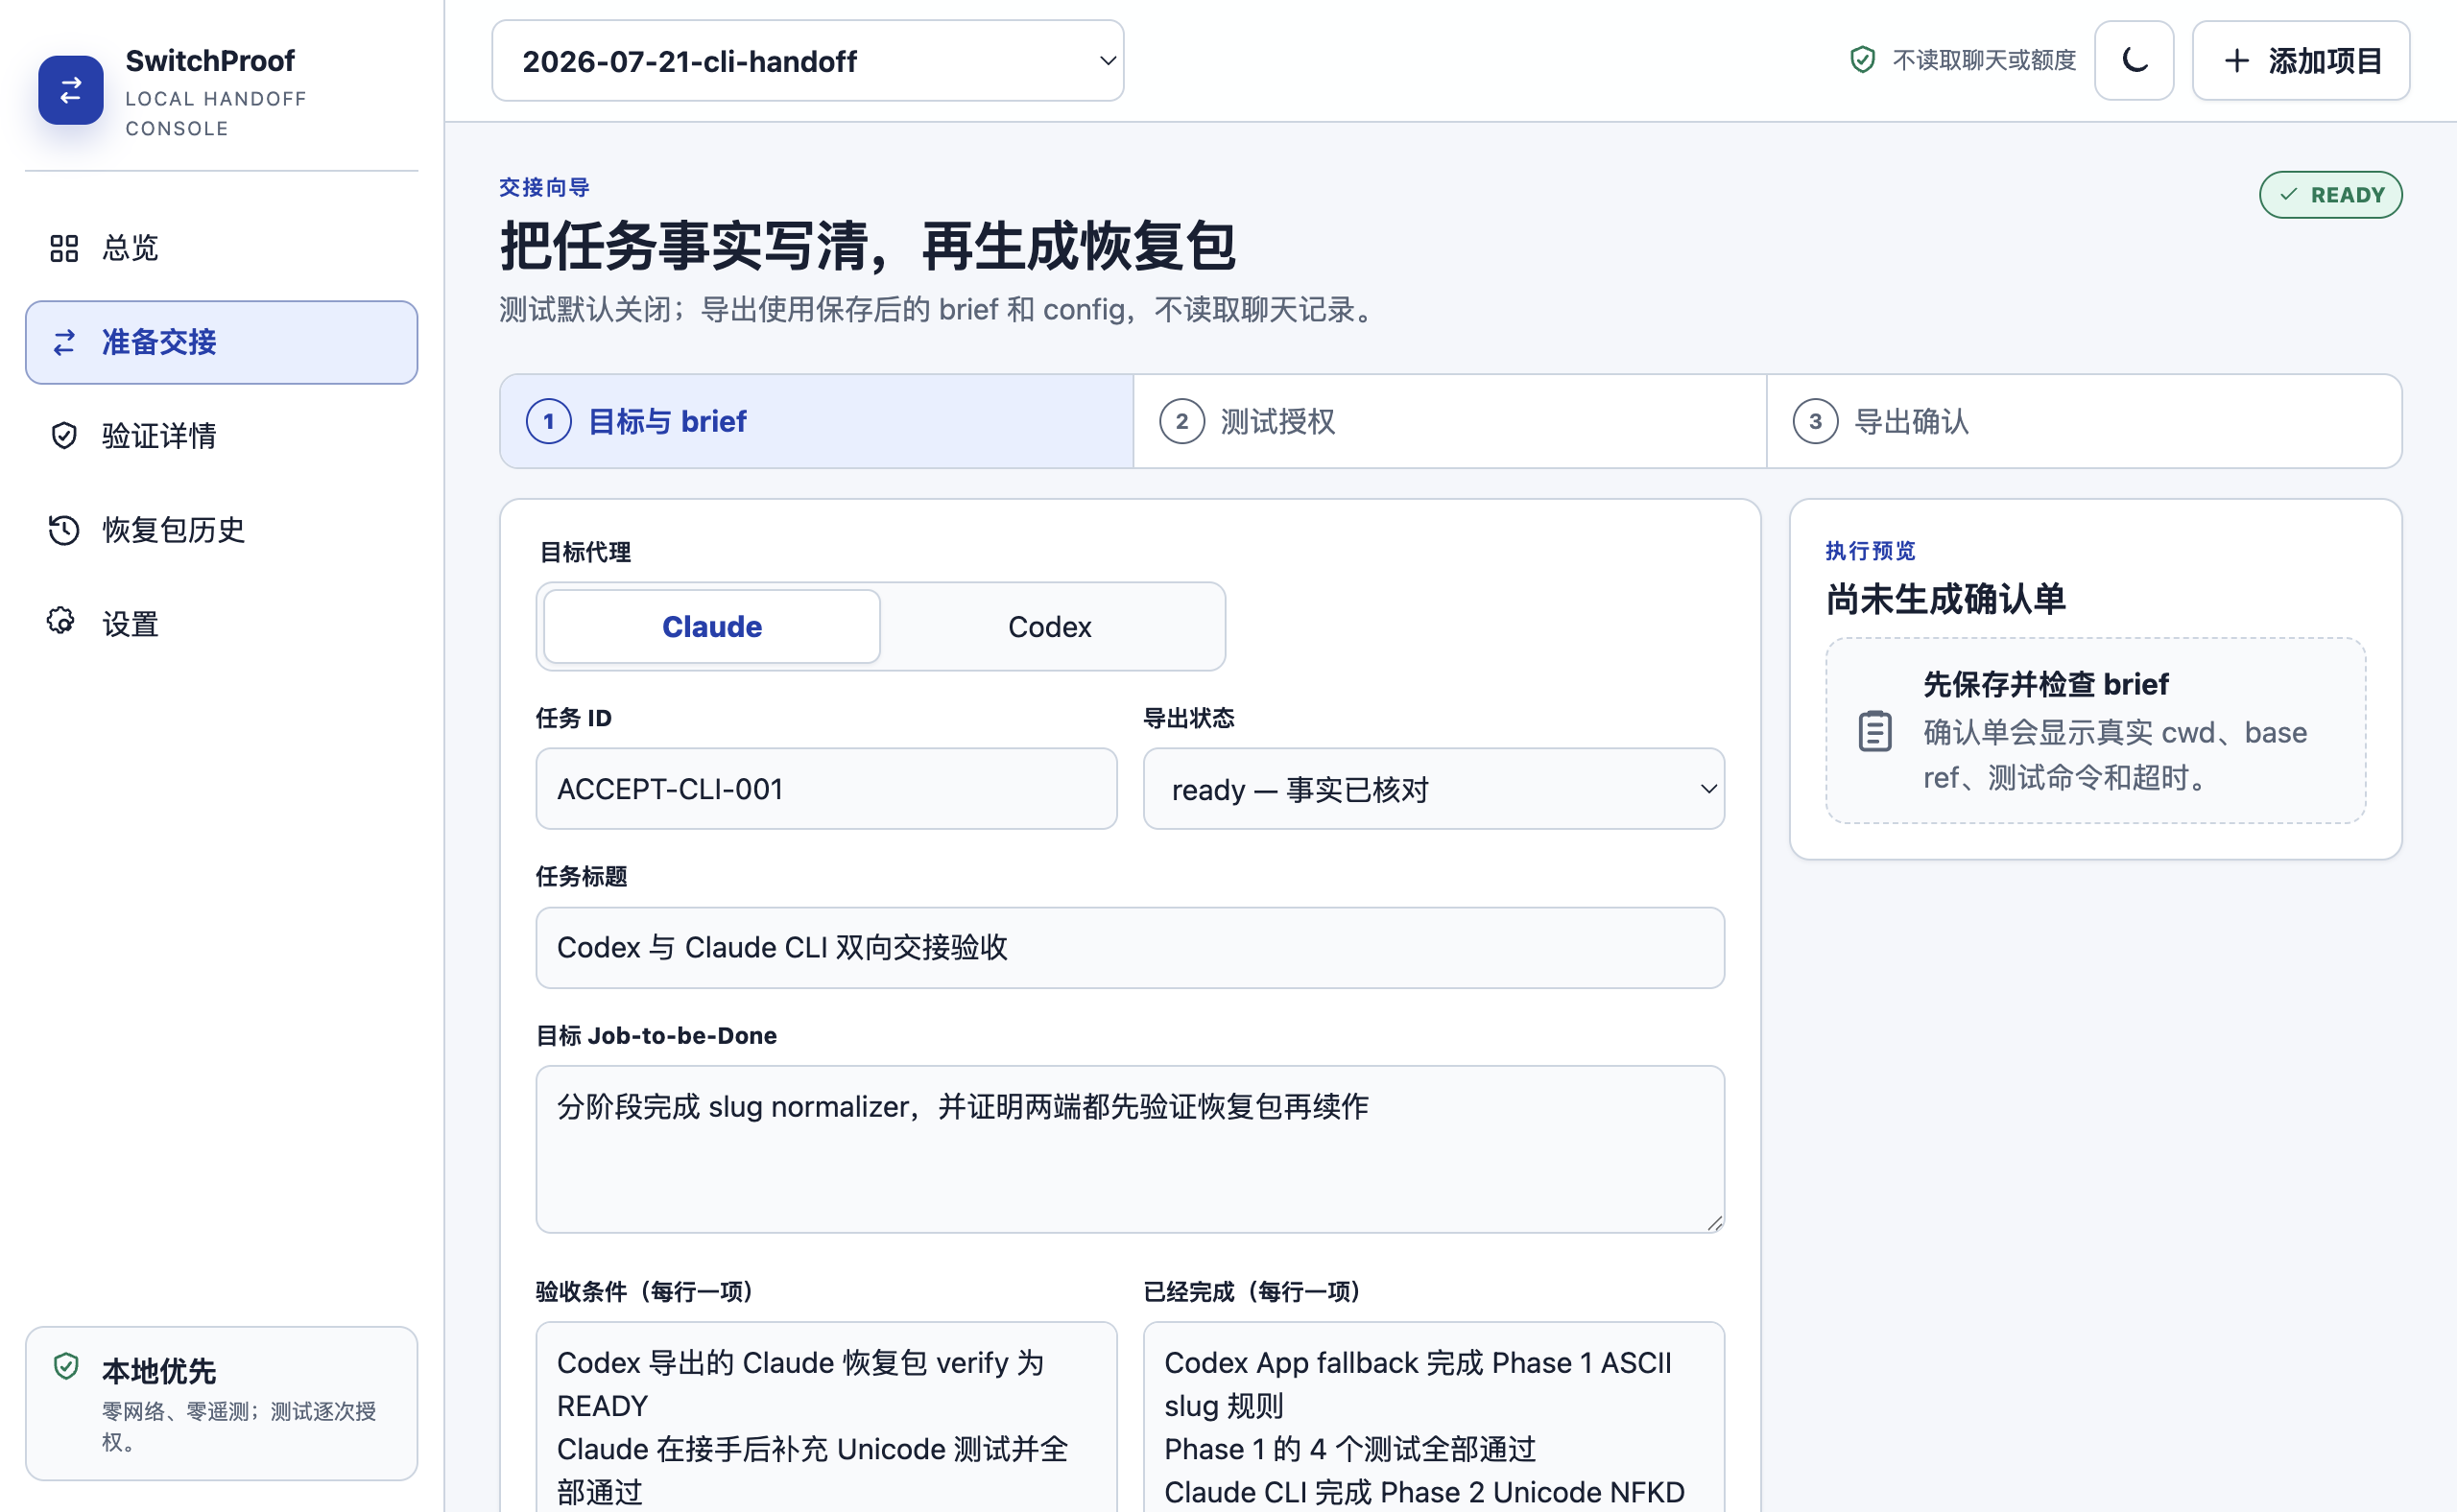This screenshot has height=1512, width=2457.
Task: Click the checkmark in the READY badge
Action: [2288, 195]
